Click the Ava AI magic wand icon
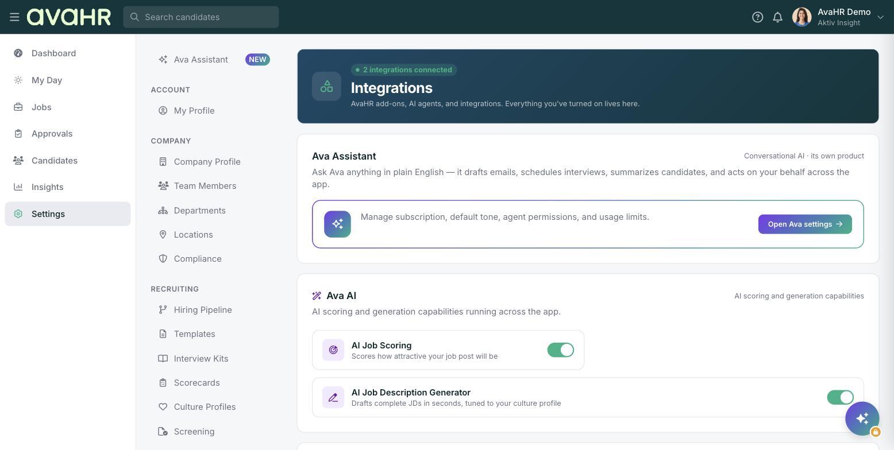The width and height of the screenshot is (894, 450). (x=317, y=296)
